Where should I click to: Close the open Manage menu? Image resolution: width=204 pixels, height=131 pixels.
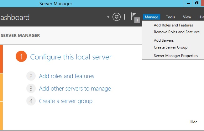pyautogui.click(x=151, y=17)
